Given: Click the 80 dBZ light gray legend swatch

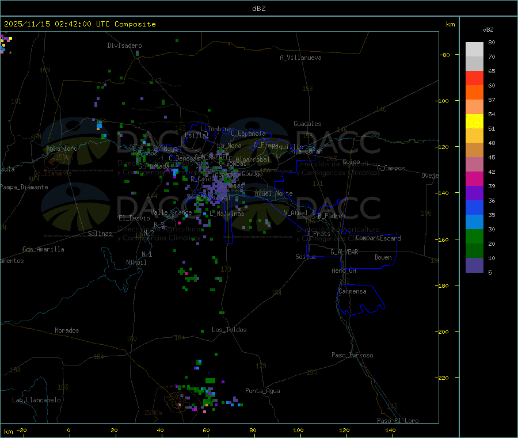Looking at the screenshot, I should point(474,49).
